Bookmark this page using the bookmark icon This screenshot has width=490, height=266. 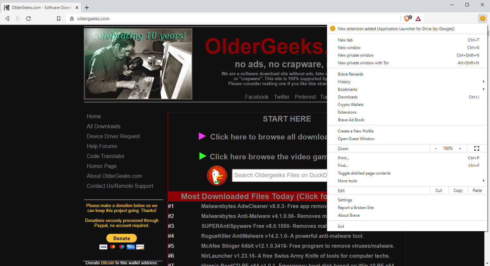pyautogui.click(x=59, y=19)
